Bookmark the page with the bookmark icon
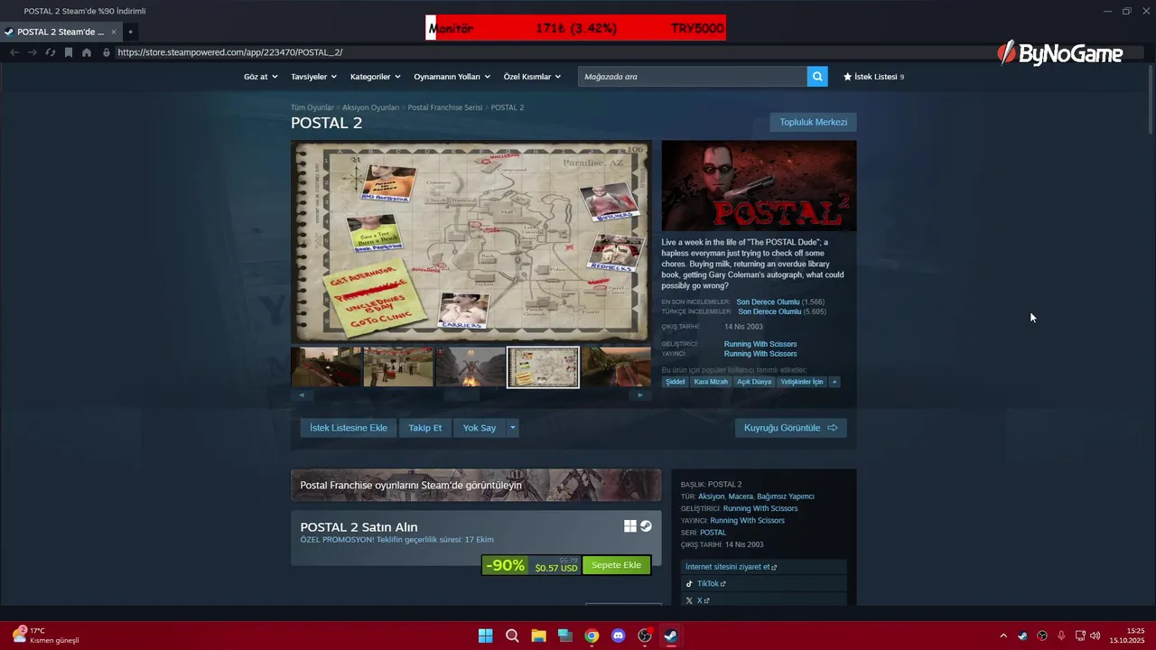Screen dimensions: 1156x650 tap(69, 52)
